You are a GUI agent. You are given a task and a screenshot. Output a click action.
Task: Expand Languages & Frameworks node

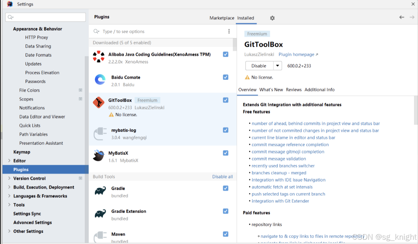[9, 196]
